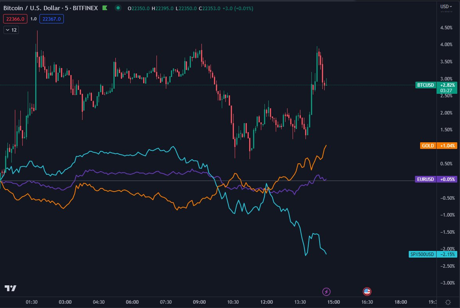The image size is (460, 308).
Task: Open the US flag economic event icon
Action: pyautogui.click(x=367, y=291)
